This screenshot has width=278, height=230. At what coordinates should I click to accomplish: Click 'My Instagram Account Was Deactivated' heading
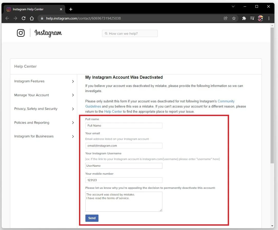pos(124,77)
